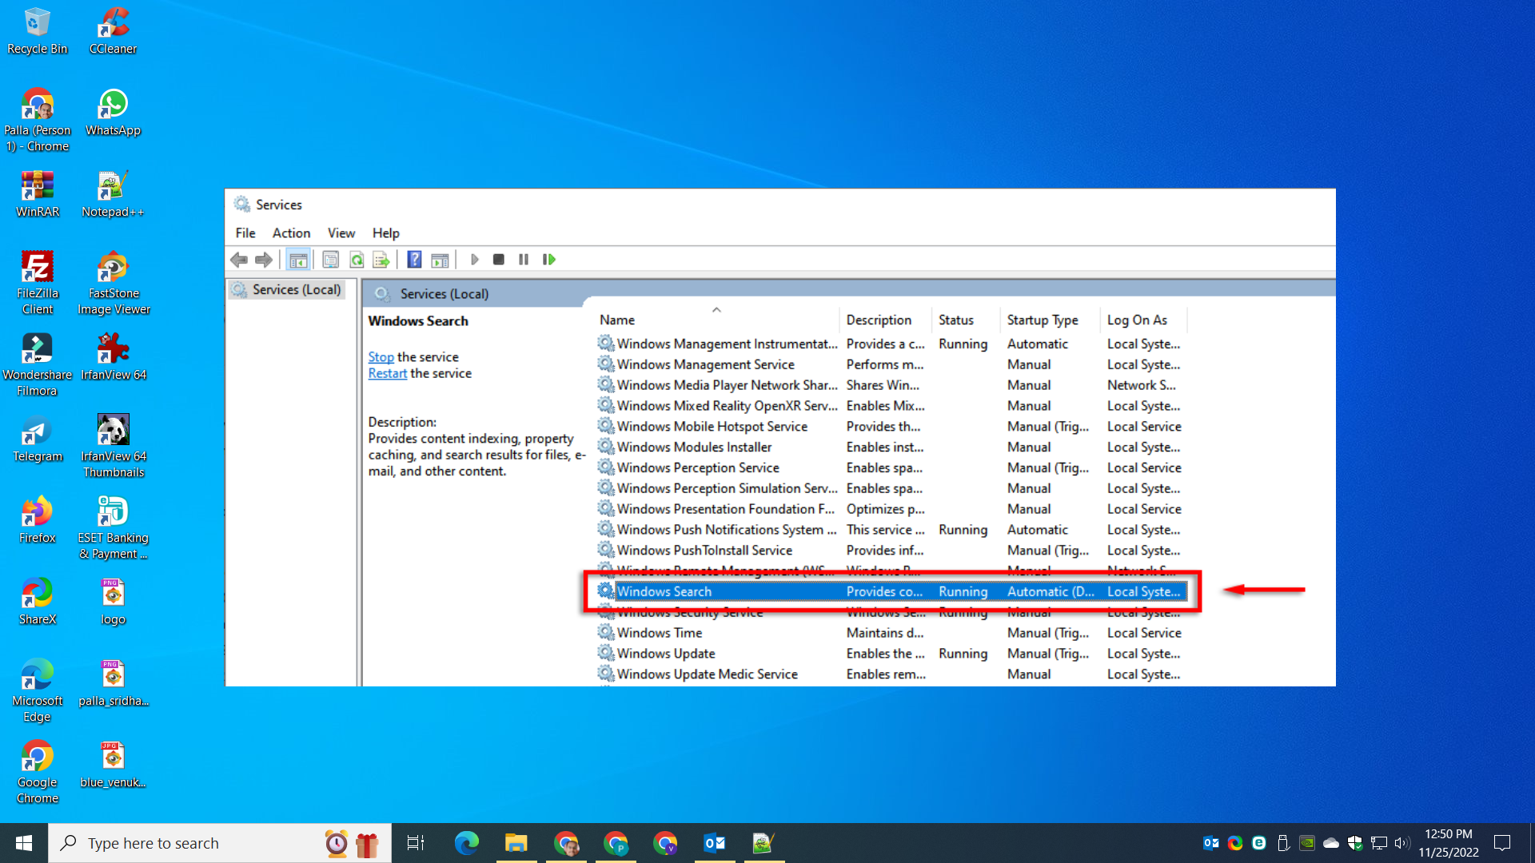Screen dimensions: 1535x863
Task: Select Windows Mobile Hotspot Service row
Action: tap(891, 427)
